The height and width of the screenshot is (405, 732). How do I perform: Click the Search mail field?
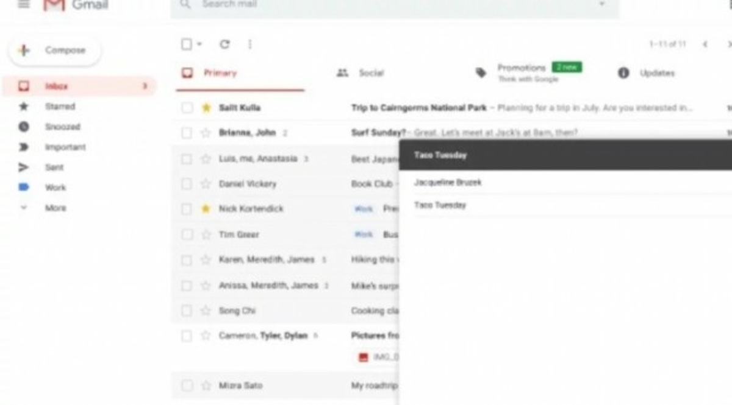[395, 5]
